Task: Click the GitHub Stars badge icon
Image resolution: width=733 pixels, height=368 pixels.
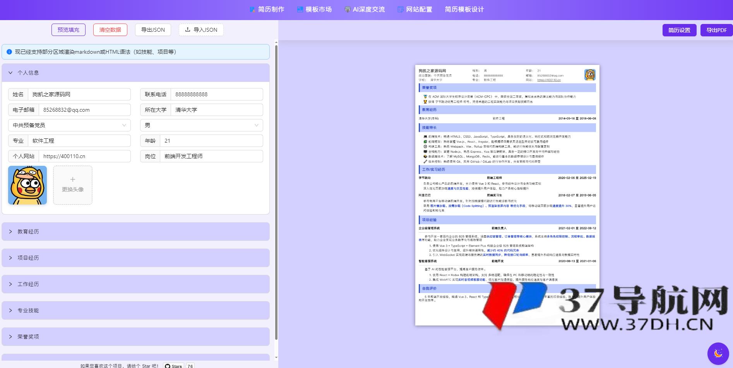Action: (x=168, y=366)
